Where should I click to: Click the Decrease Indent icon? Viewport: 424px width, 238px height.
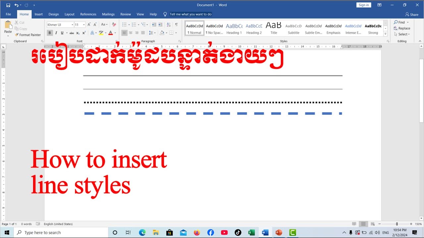click(x=154, y=24)
